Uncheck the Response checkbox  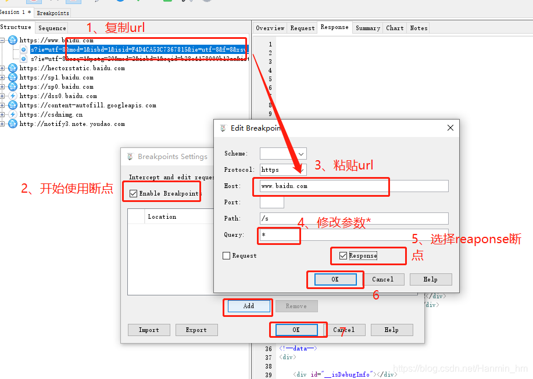[x=344, y=255]
